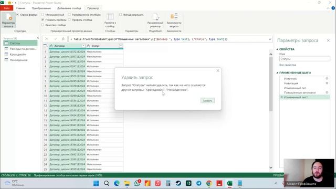336x189 pixels.
Task: Cancel formula edit with X icon
Action: point(47,39)
